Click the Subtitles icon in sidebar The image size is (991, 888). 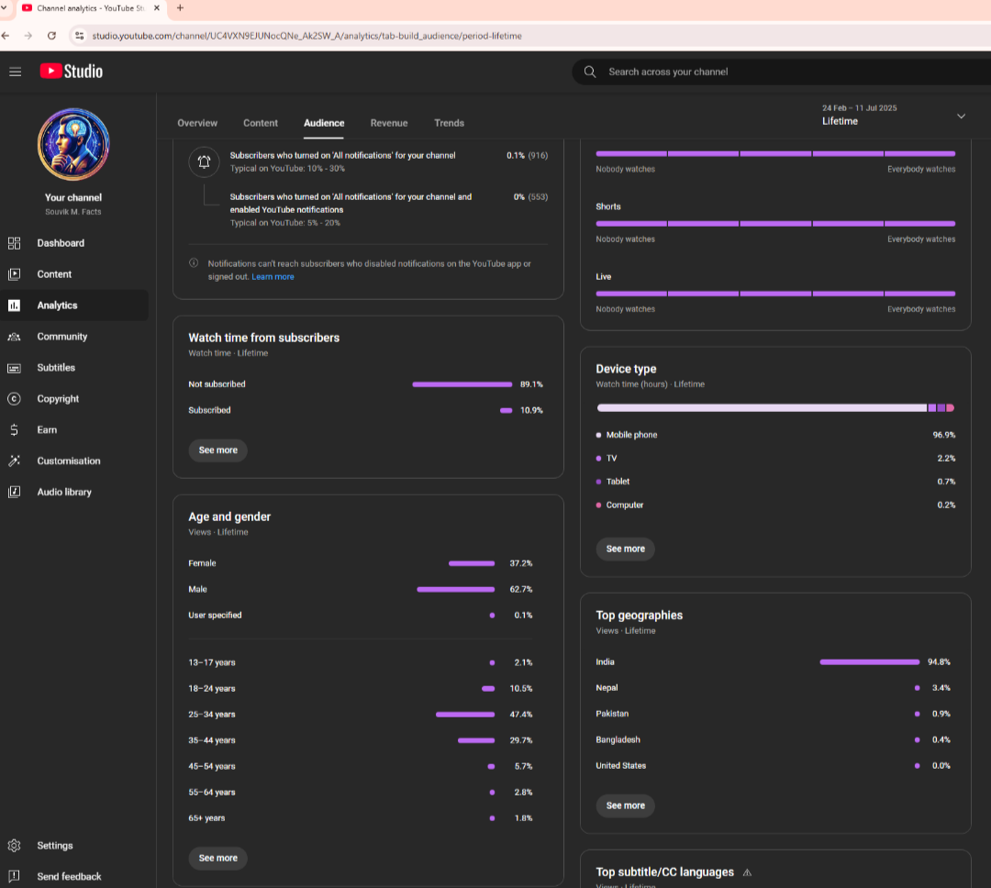(x=14, y=368)
